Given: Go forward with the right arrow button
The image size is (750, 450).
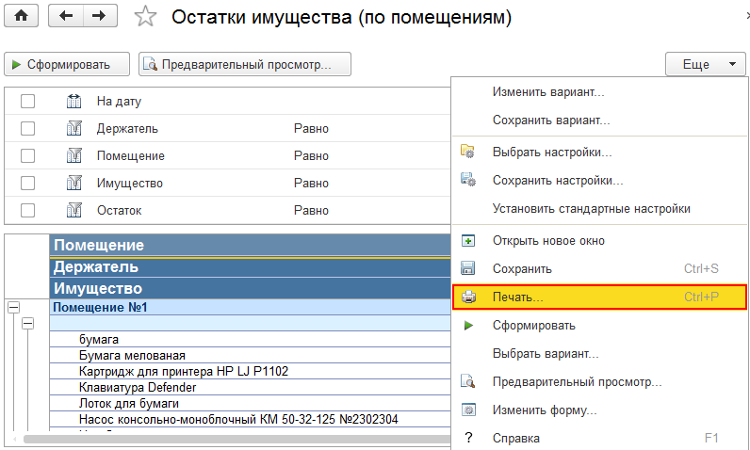Looking at the screenshot, I should coord(100,16).
